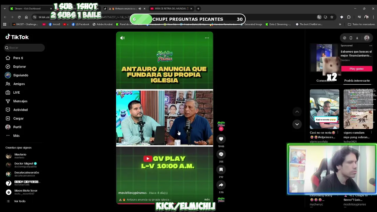The width and height of the screenshot is (377, 212).
Task: Open the tab search dropdown arrow
Action: [4, 9]
